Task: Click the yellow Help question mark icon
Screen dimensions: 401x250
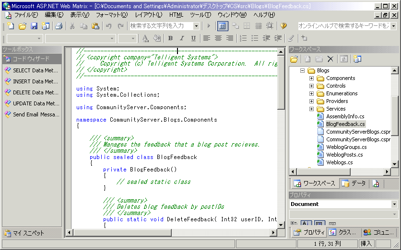Action: point(283,26)
